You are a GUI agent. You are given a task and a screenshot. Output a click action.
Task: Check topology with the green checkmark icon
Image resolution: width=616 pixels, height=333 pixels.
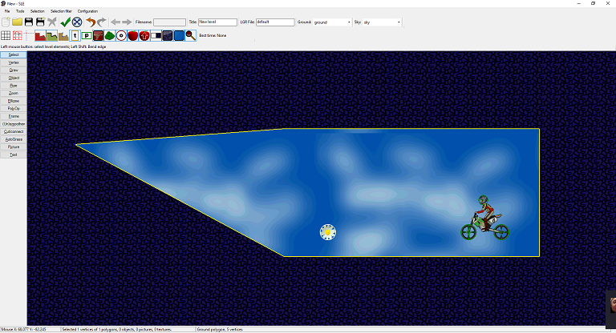point(66,22)
